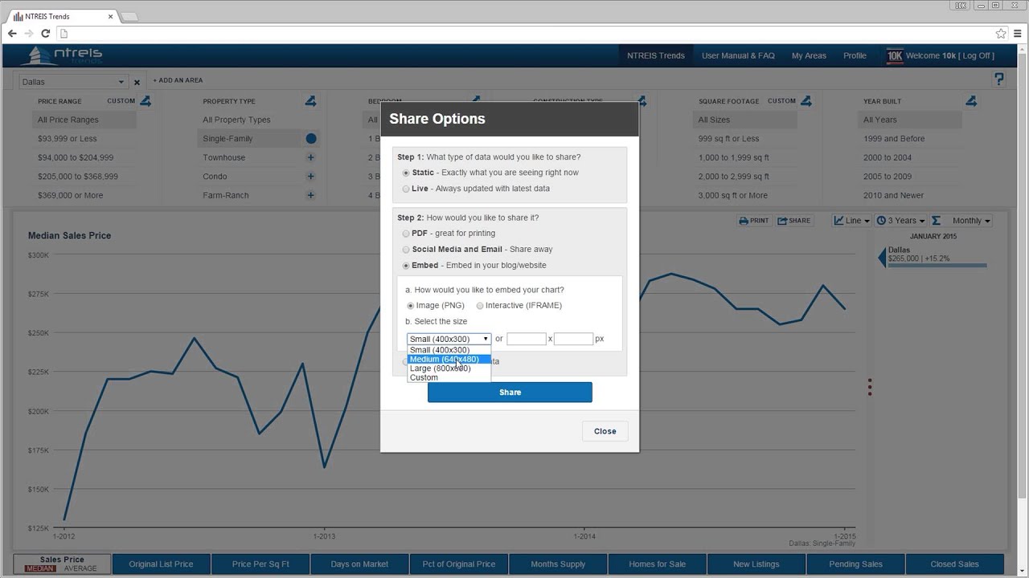
Task: Add Farm-Ranch with its plus icon
Action: [310, 195]
